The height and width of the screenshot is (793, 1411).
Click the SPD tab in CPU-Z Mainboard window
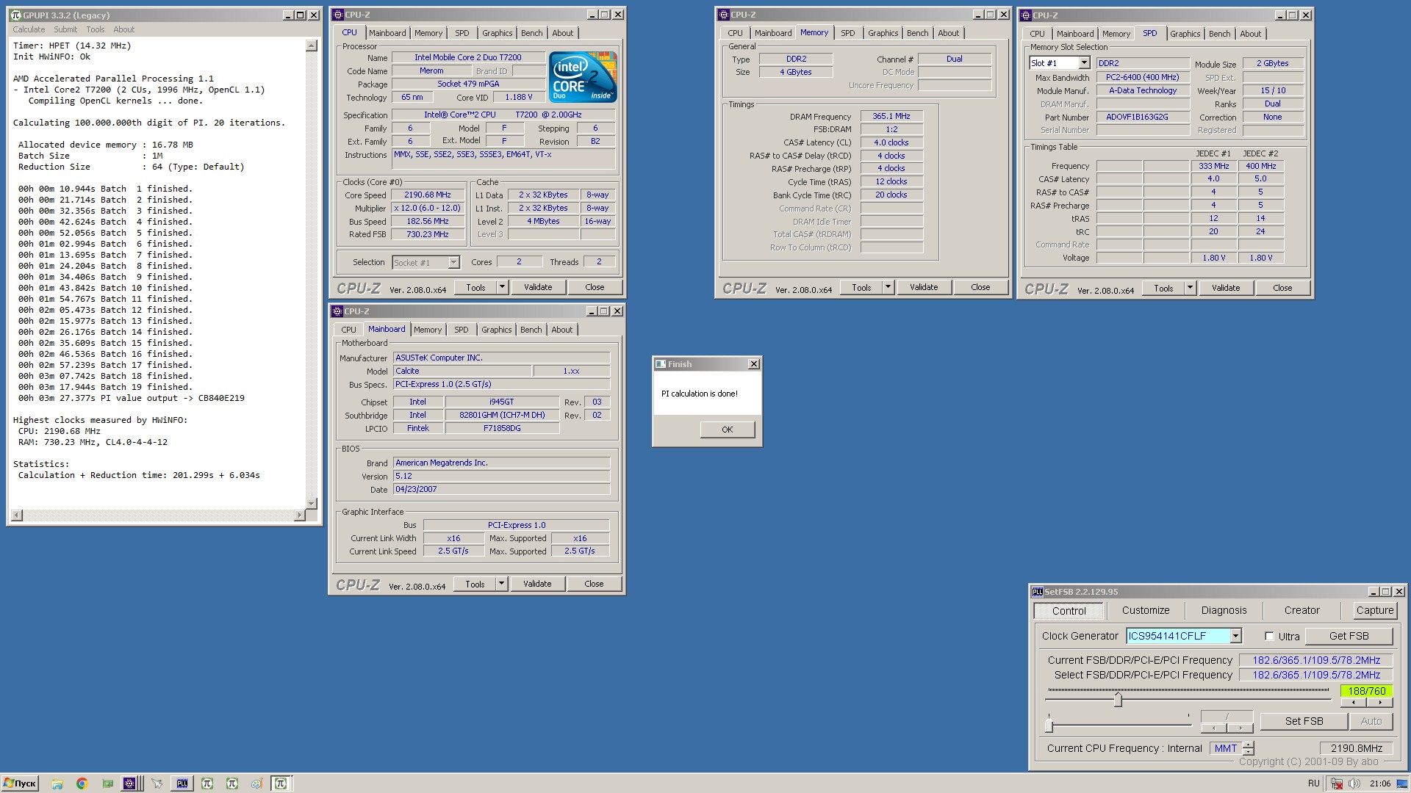tap(461, 330)
